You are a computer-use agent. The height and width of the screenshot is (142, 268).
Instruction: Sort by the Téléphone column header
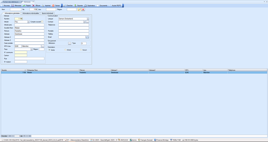(x=247, y=70)
